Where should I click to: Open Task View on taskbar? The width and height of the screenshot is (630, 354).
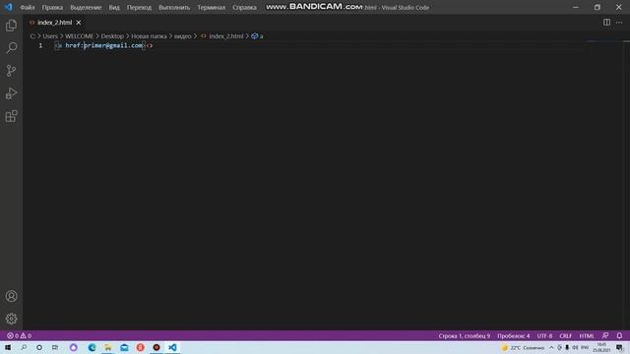pos(55,347)
